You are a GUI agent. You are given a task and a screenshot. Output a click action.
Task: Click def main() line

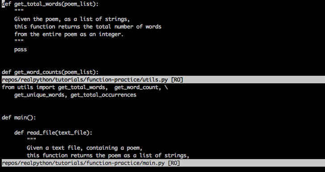pos(19,118)
